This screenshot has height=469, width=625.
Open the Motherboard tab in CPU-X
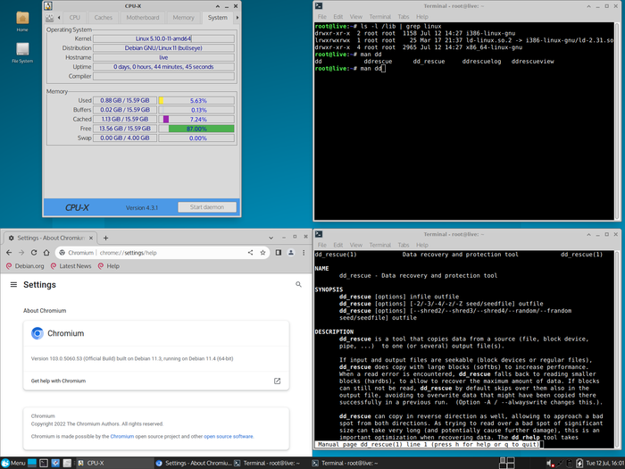click(143, 17)
